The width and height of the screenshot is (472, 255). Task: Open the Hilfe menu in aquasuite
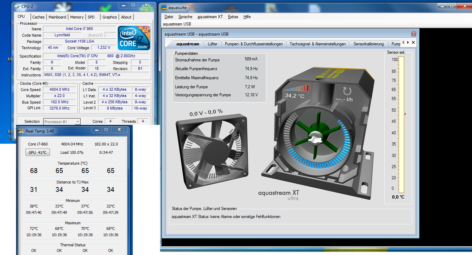click(247, 17)
